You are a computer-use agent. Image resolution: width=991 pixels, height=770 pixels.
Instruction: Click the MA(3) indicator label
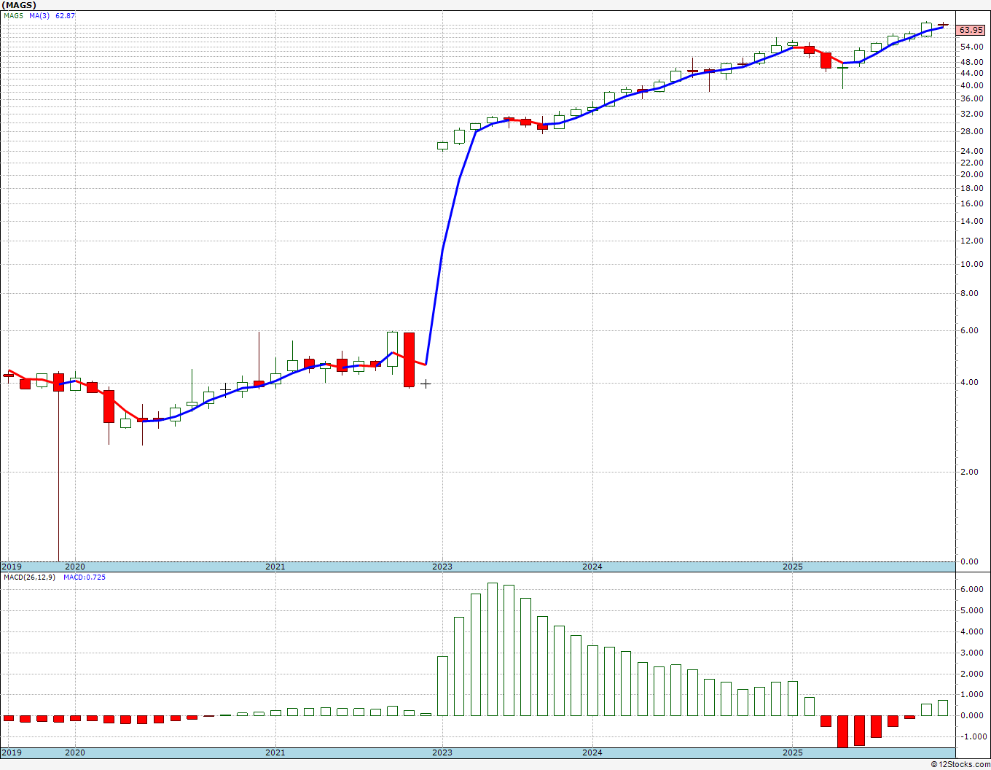click(39, 15)
